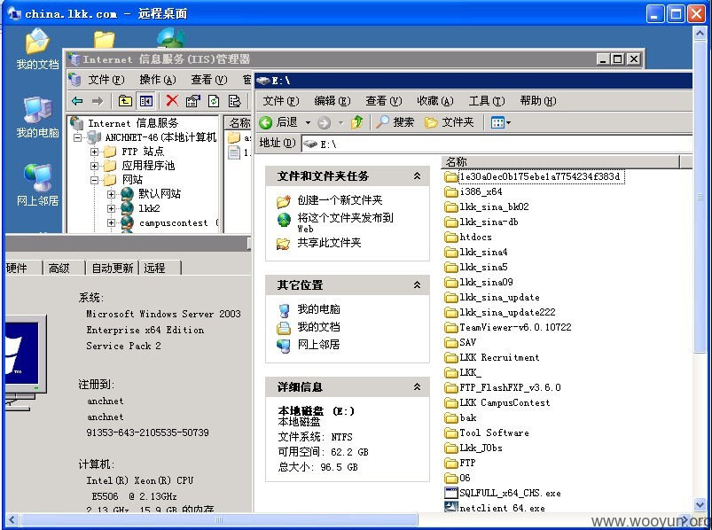The height and width of the screenshot is (530, 712).
Task: Select the Lkk_JObs folder
Action: coord(473,448)
